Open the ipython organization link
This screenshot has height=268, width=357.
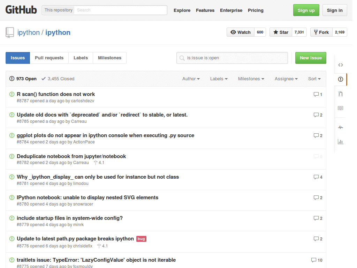click(x=29, y=32)
